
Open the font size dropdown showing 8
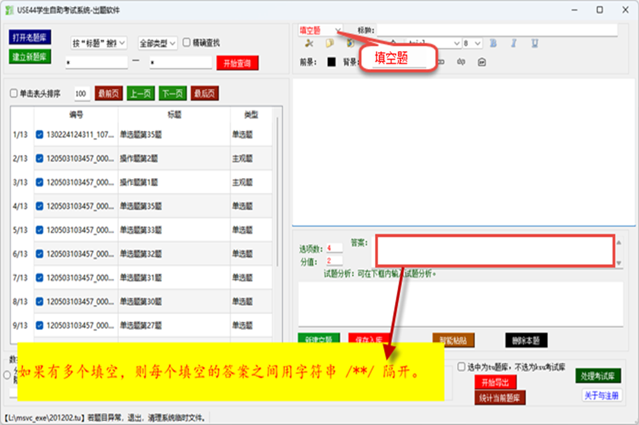point(472,43)
